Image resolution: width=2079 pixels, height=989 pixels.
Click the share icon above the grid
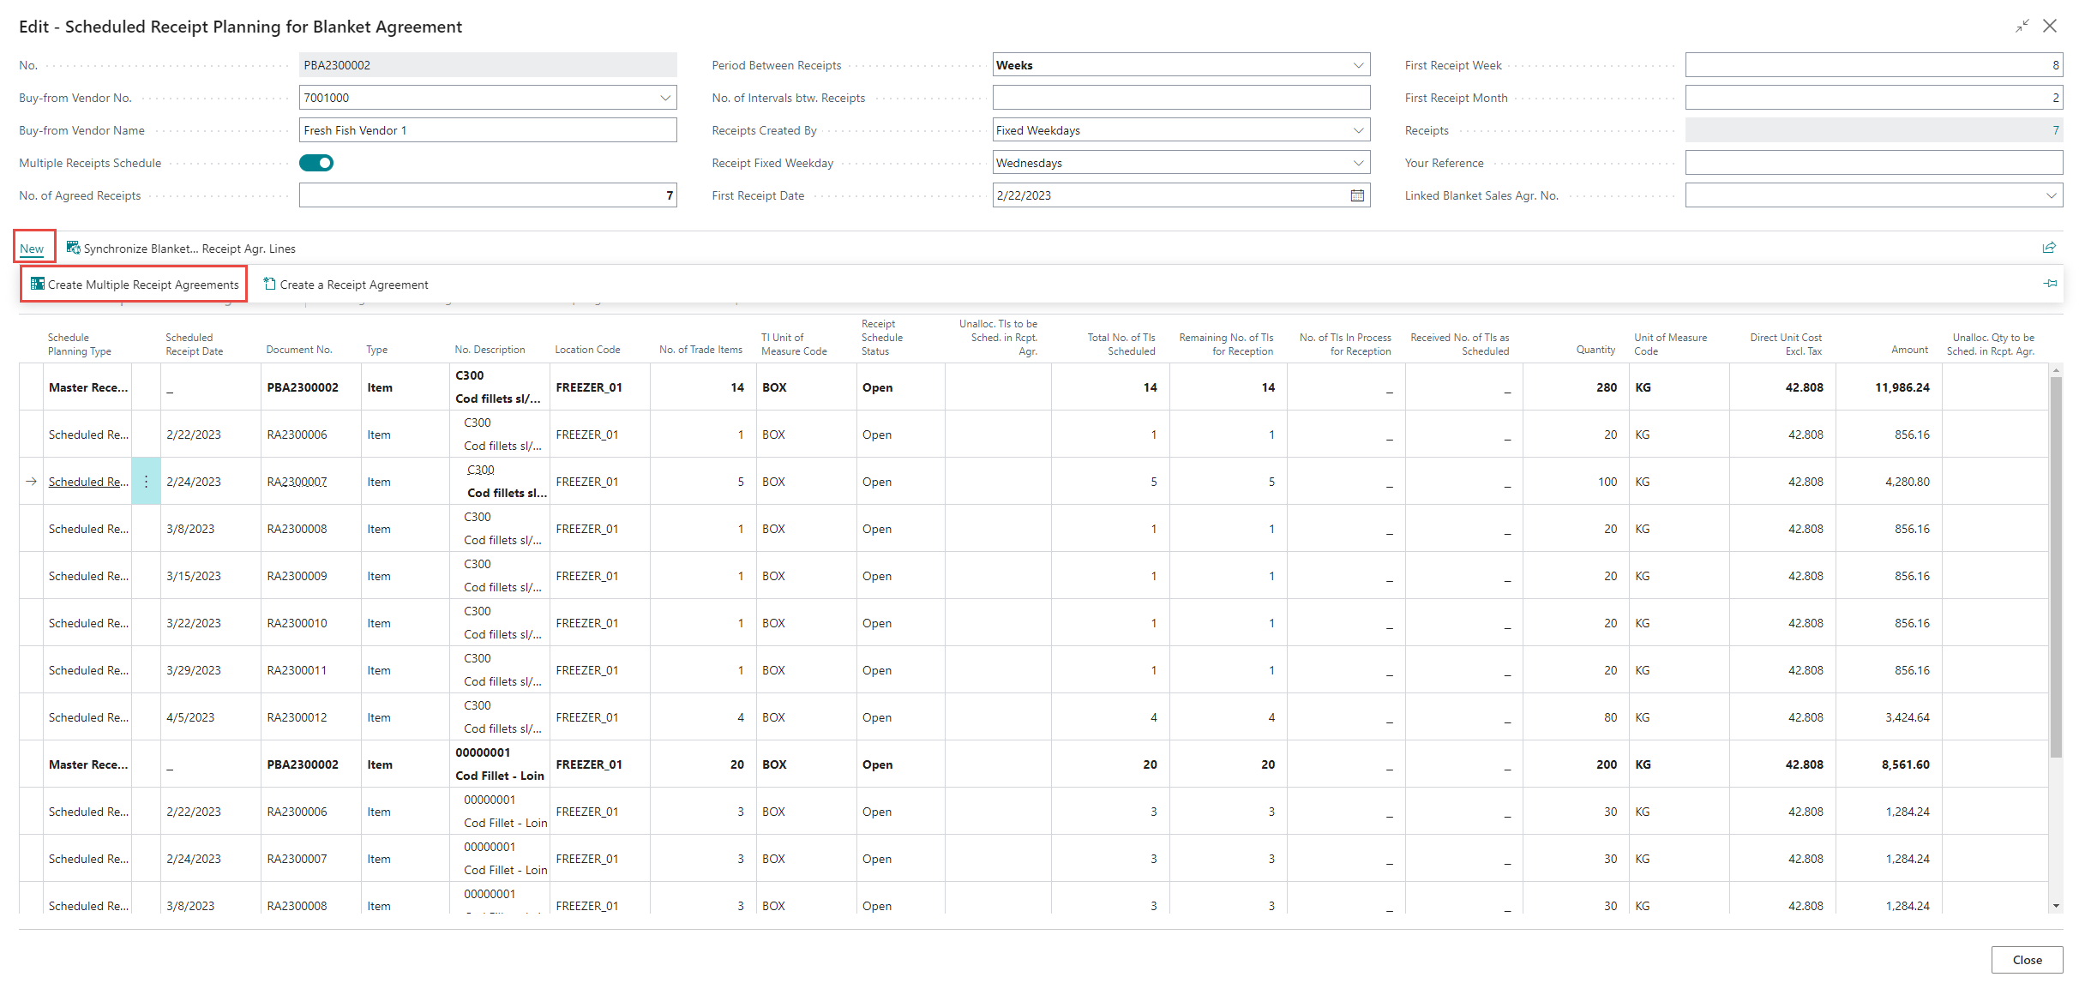[2048, 248]
